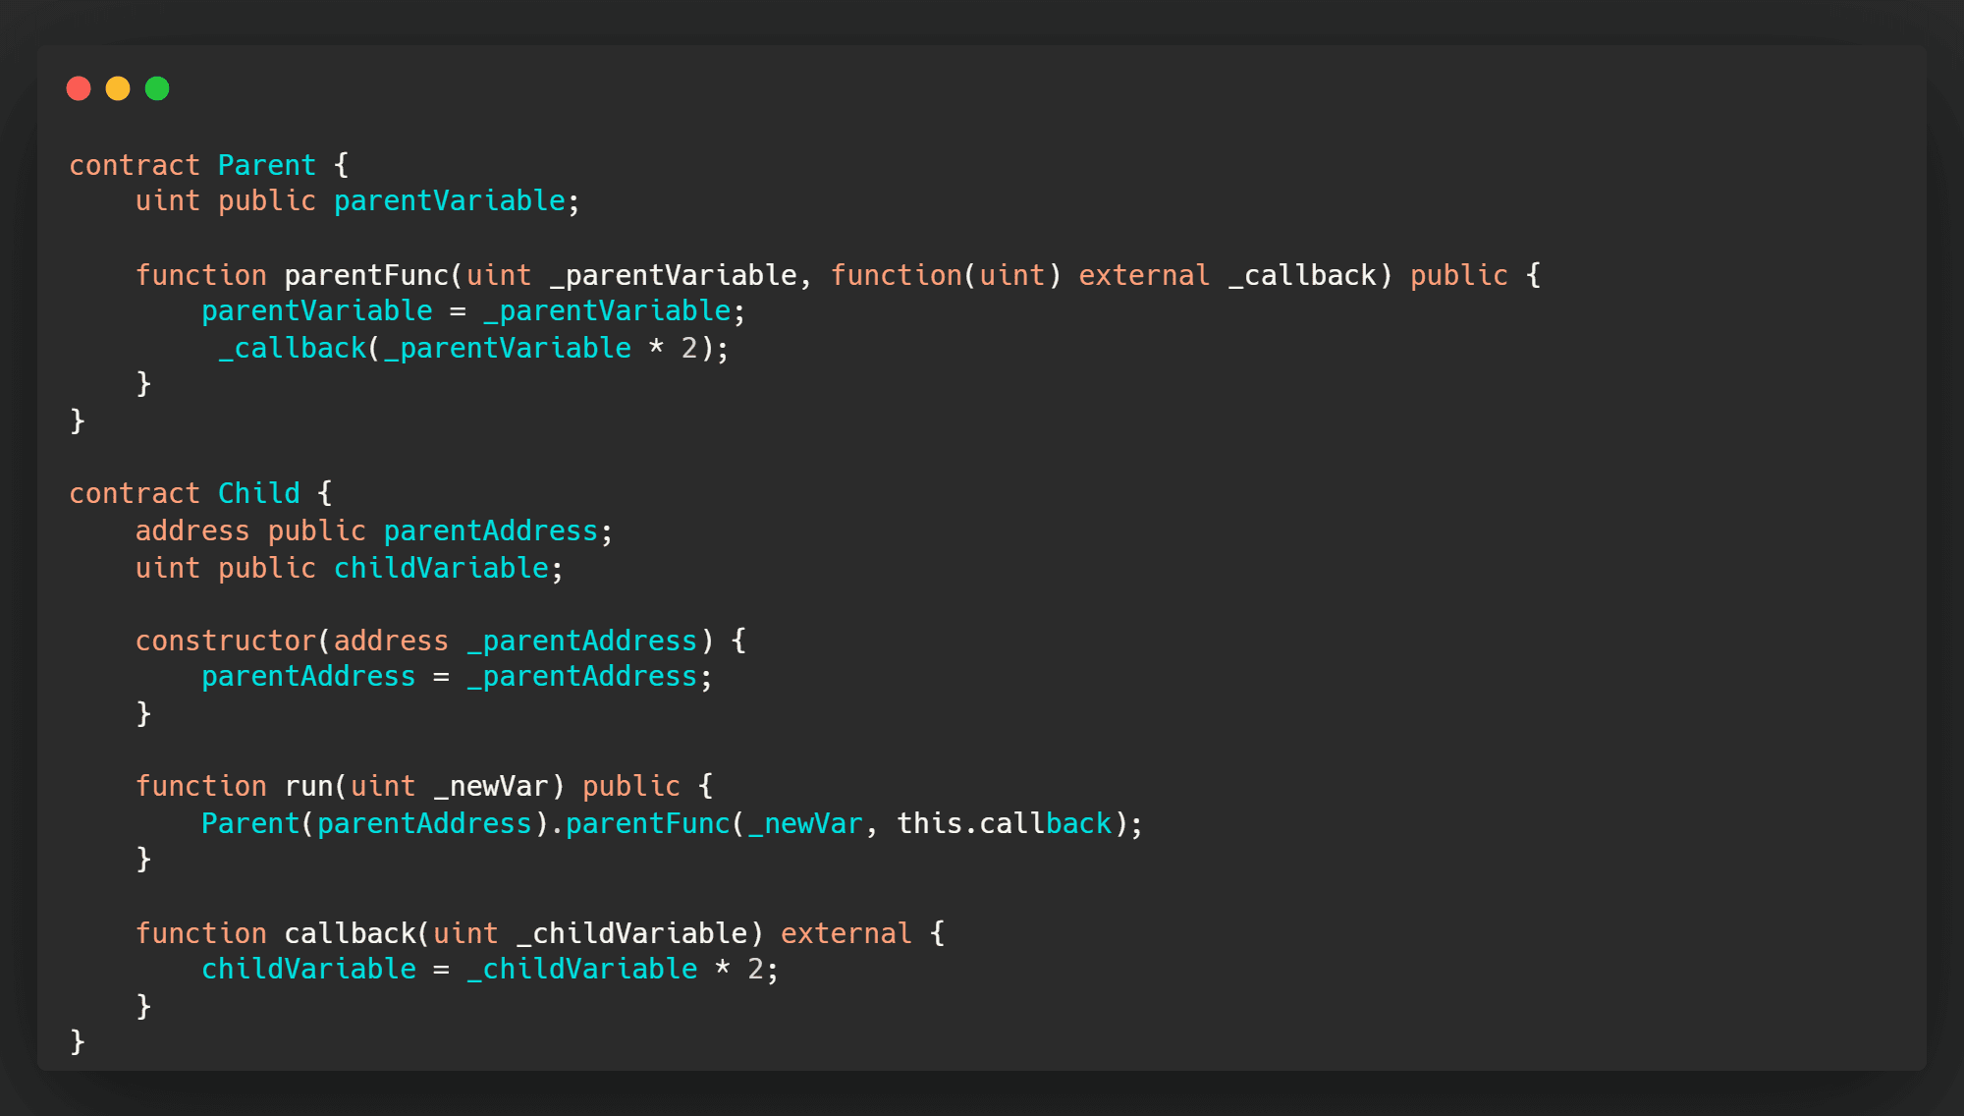Click 'childVariable' assignment in callback body
Viewport: 1964px width, 1116px height.
[308, 970]
